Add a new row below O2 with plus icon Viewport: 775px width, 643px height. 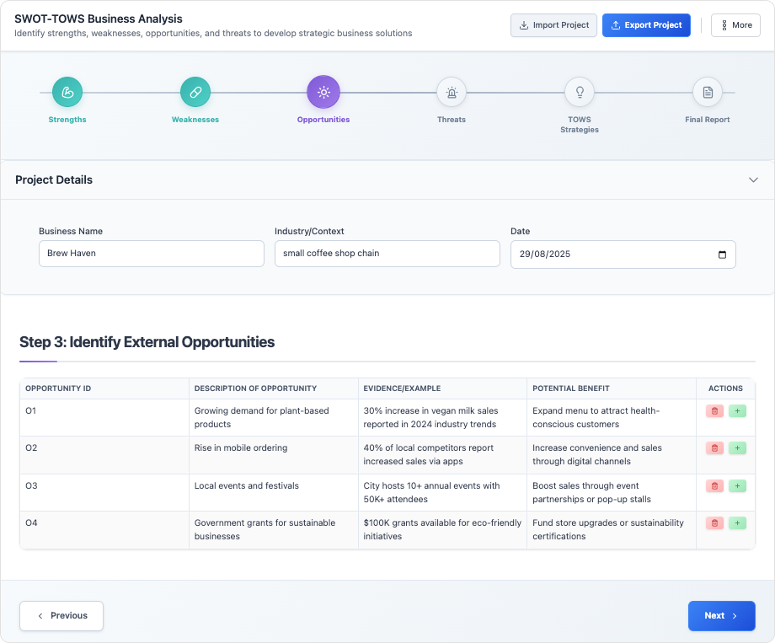[x=737, y=447]
